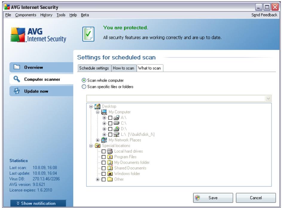
Task: Open the History menu
Action: (46, 15)
